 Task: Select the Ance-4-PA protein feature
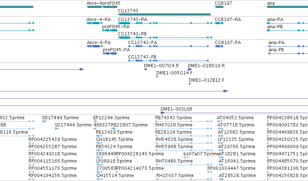pos(94,46)
